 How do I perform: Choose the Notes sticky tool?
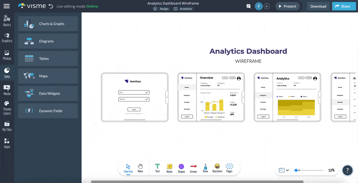pos(169,168)
